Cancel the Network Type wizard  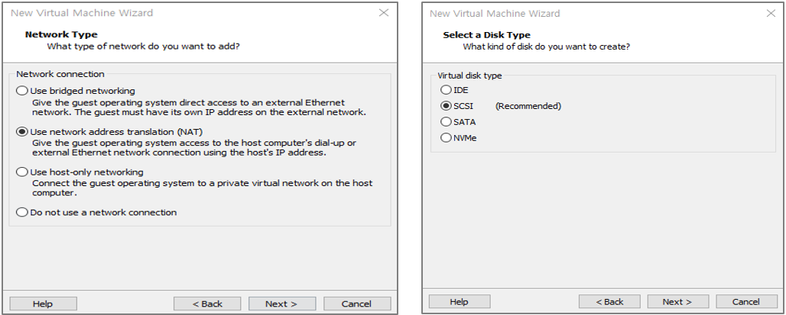point(356,304)
